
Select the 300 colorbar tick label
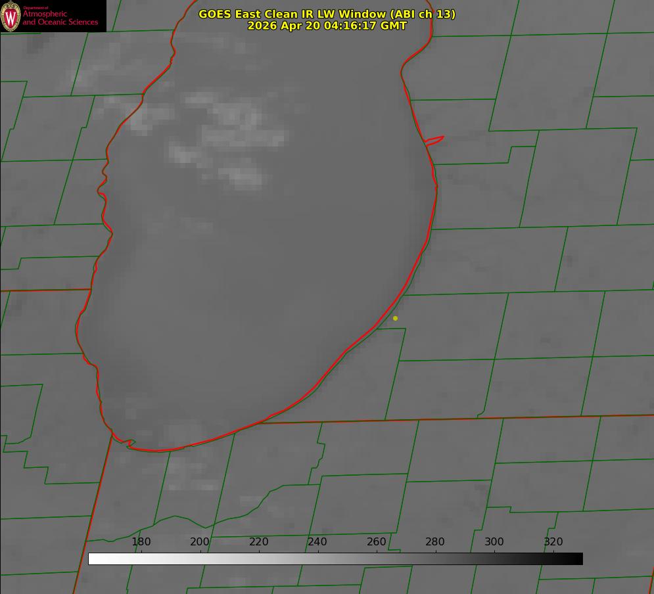click(494, 541)
